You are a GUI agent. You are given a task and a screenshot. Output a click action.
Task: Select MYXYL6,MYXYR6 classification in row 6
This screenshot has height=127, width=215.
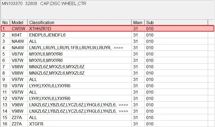pyautogui.click(x=46, y=60)
